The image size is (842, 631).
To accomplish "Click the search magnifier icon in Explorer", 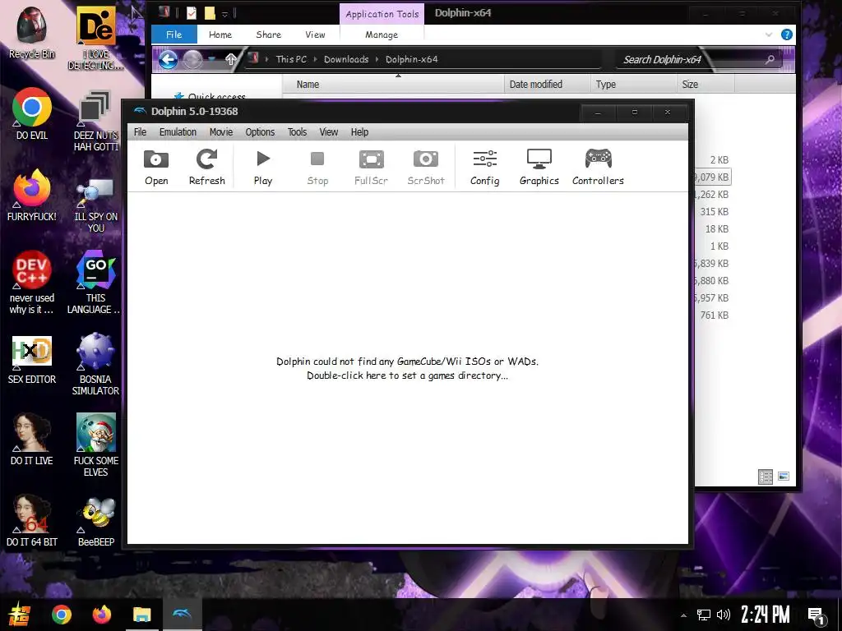I will [770, 59].
